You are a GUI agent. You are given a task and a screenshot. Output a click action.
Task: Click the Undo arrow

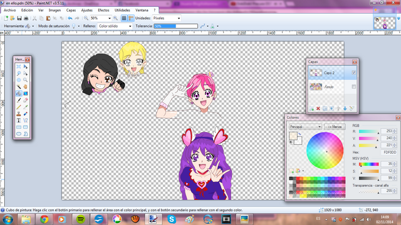click(x=70, y=18)
